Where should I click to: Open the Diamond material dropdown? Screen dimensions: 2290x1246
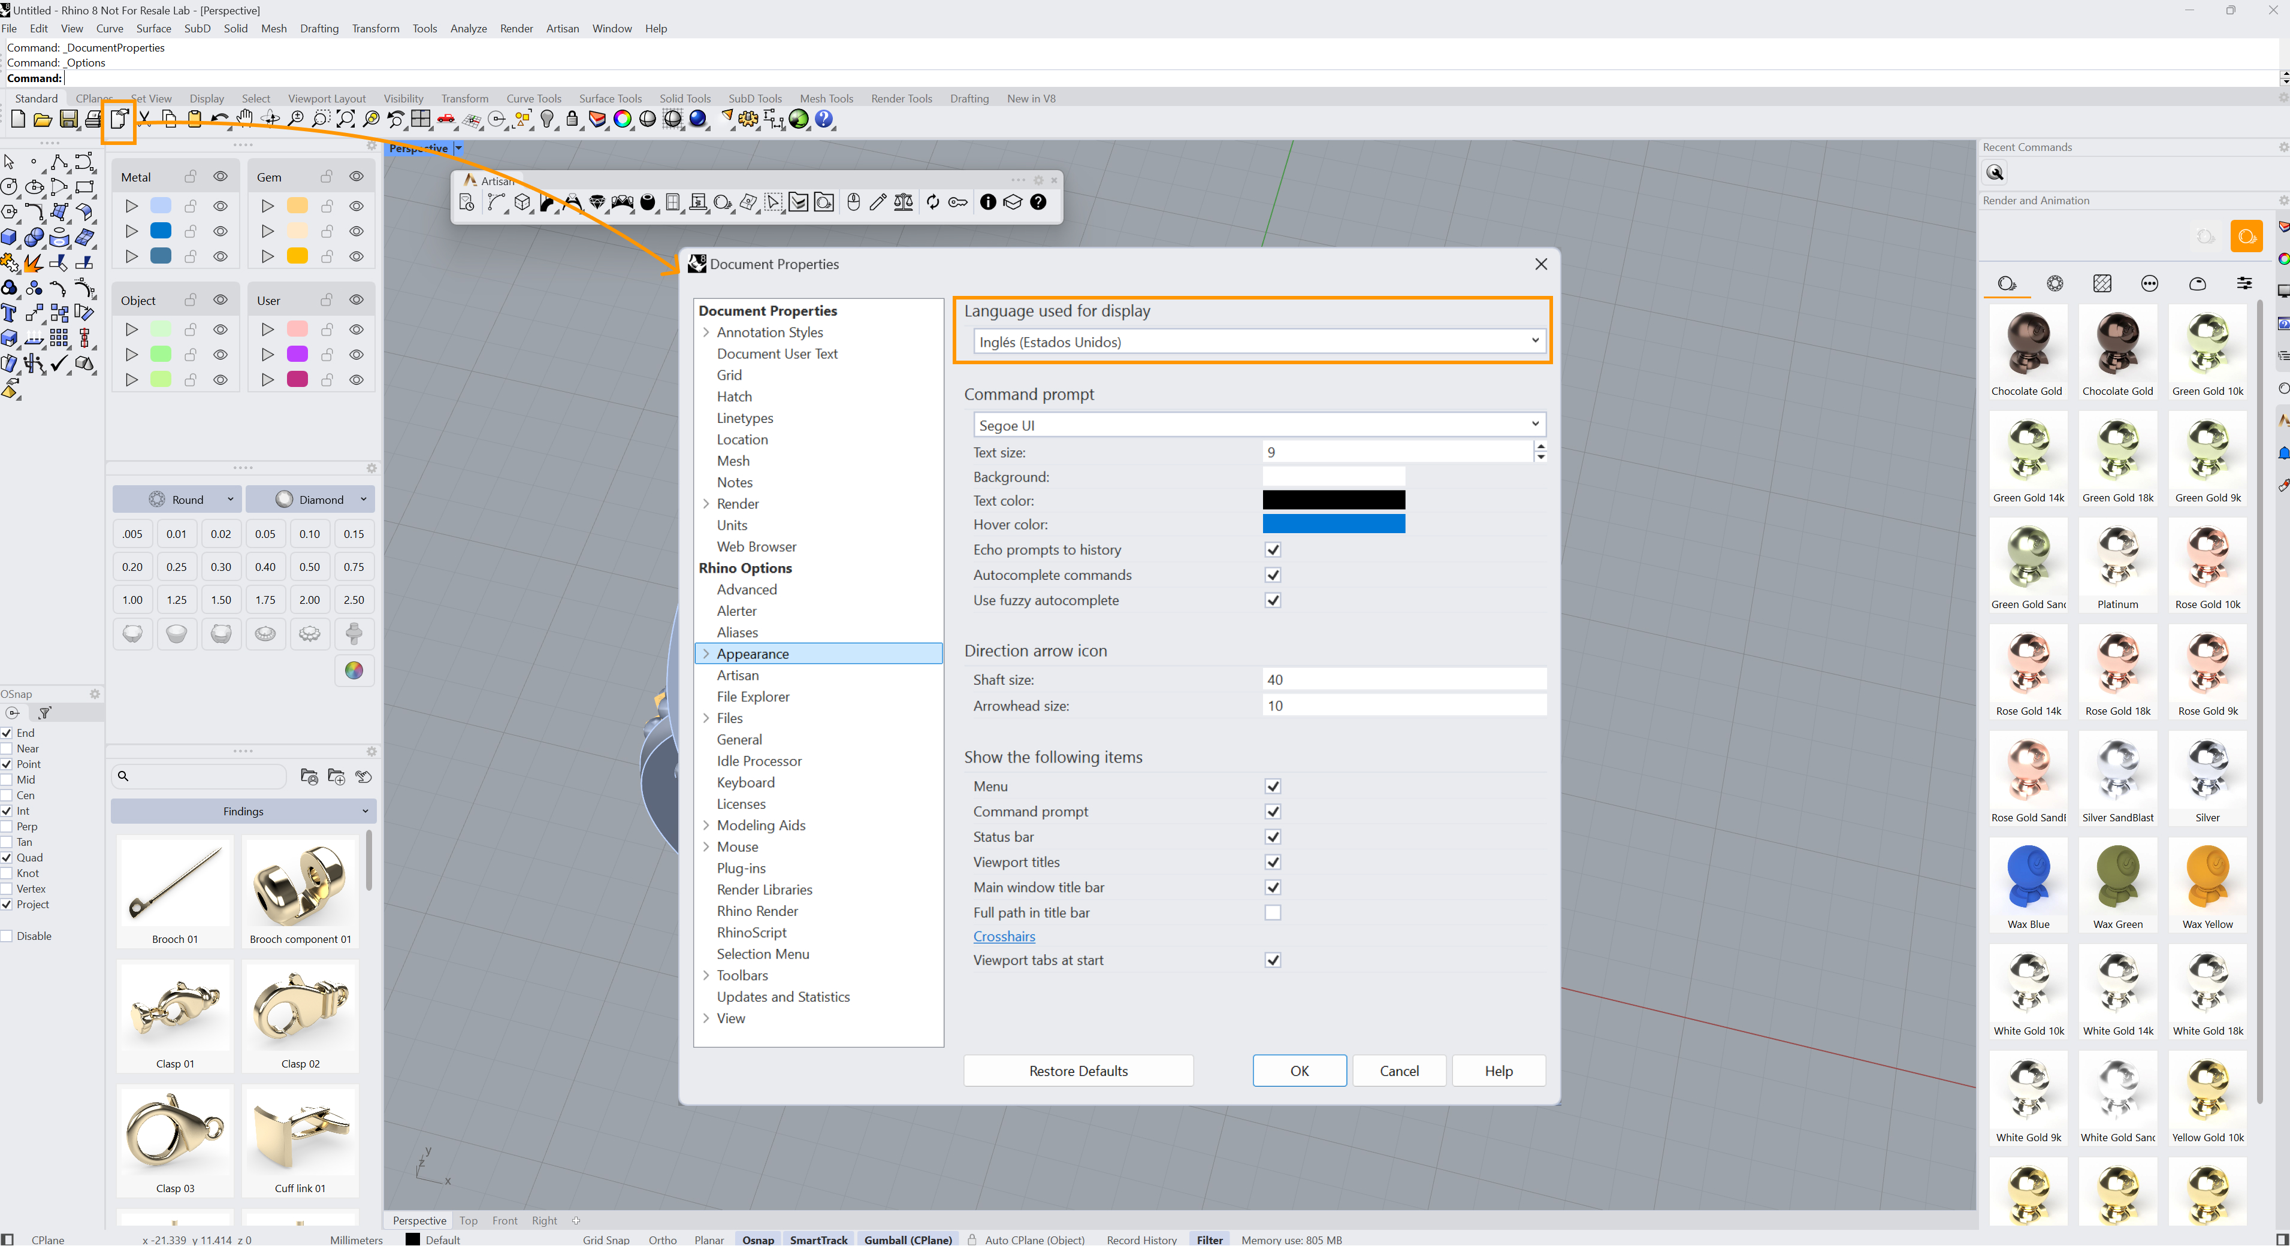point(310,500)
